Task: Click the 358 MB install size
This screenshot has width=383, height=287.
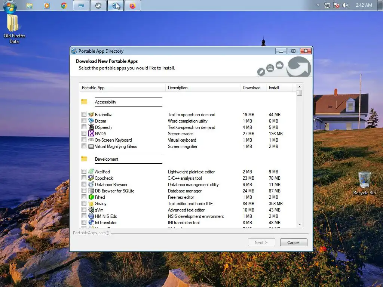Action: click(x=276, y=204)
